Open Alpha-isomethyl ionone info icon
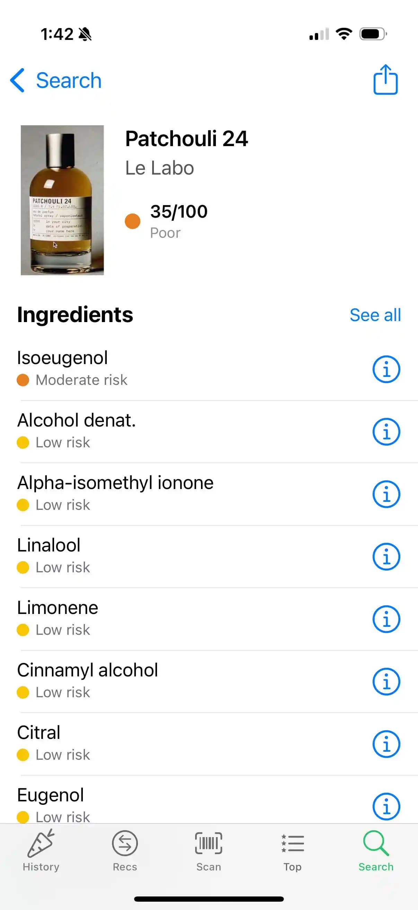 pos(386,494)
